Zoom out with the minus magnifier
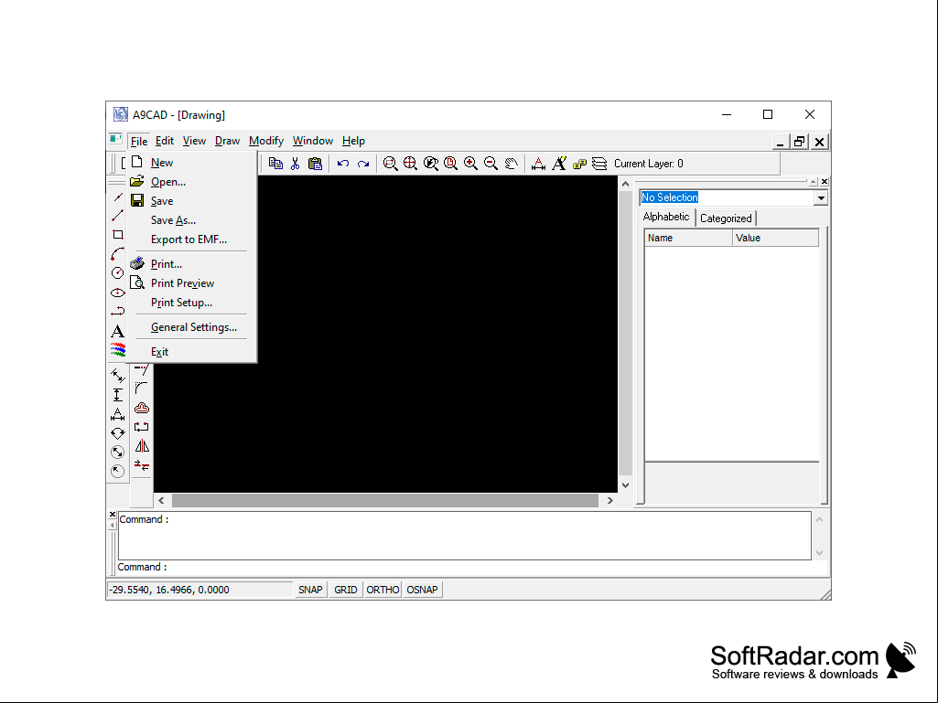Viewport: 938px width, 703px height. 491,164
